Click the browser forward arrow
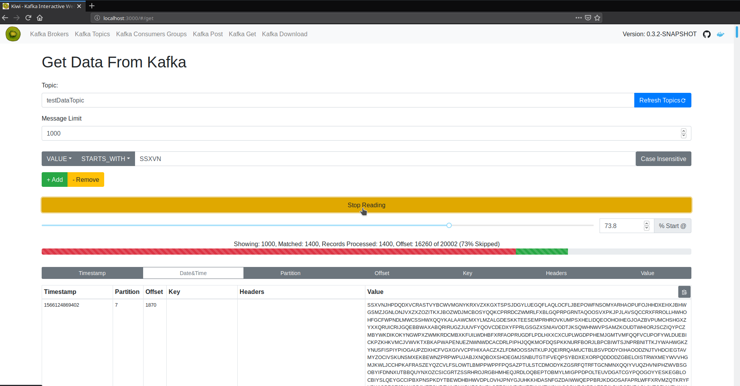740x386 pixels. (x=17, y=18)
